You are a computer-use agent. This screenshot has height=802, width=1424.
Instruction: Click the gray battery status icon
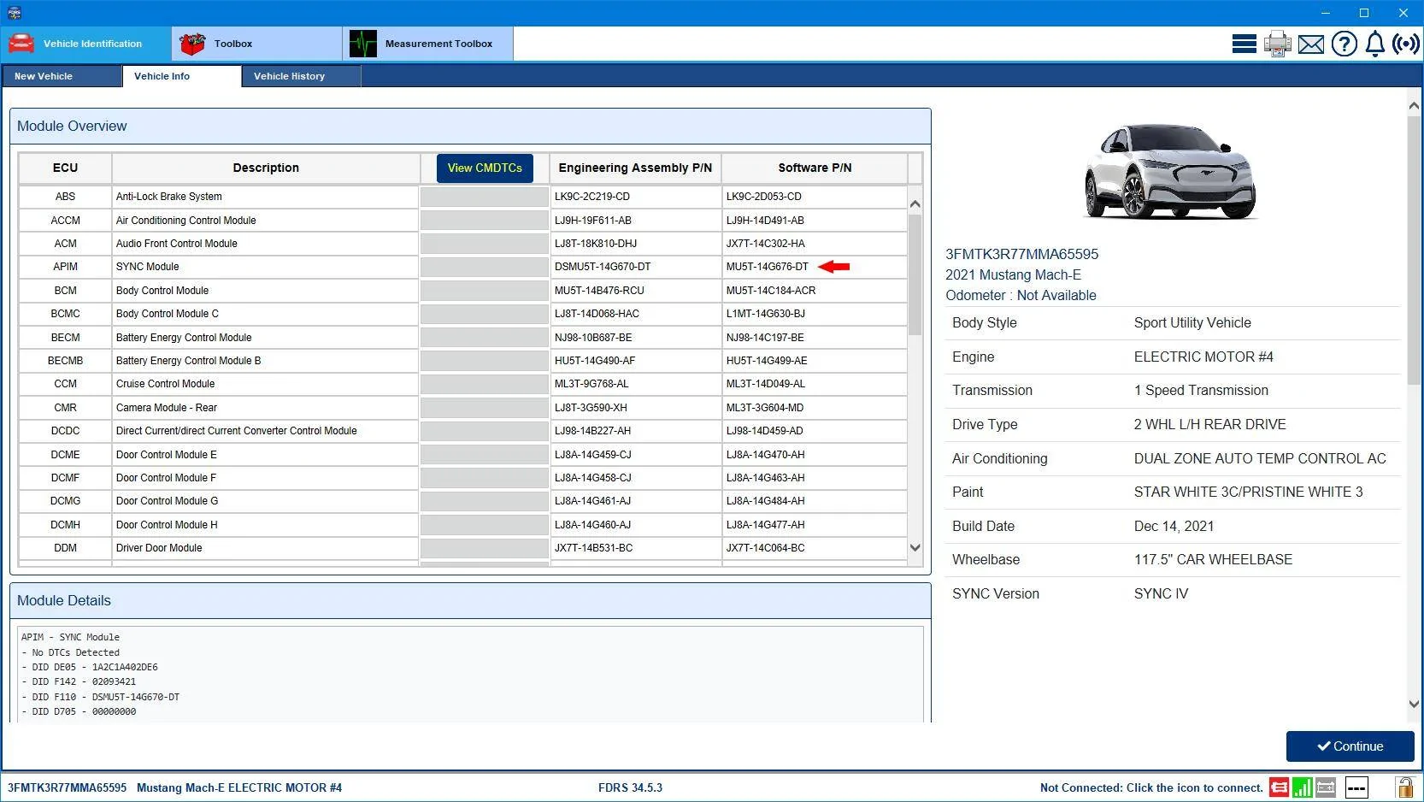[x=1326, y=787]
